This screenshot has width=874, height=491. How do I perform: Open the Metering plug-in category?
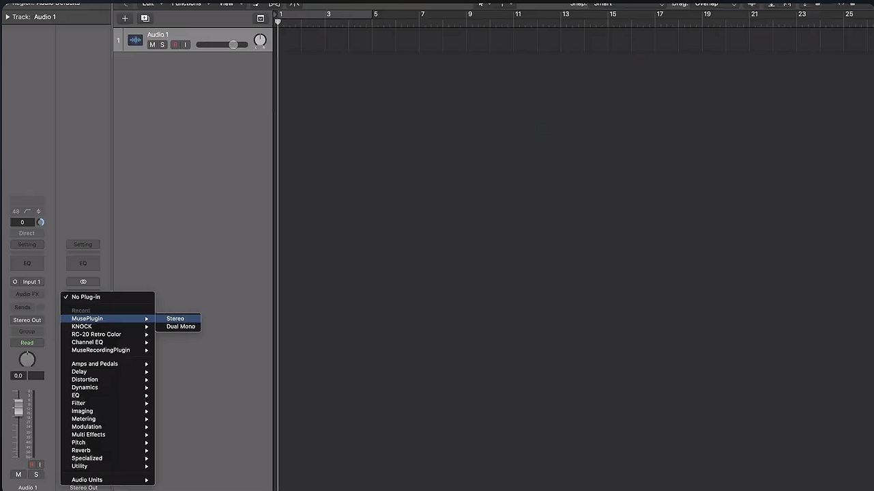[108, 419]
